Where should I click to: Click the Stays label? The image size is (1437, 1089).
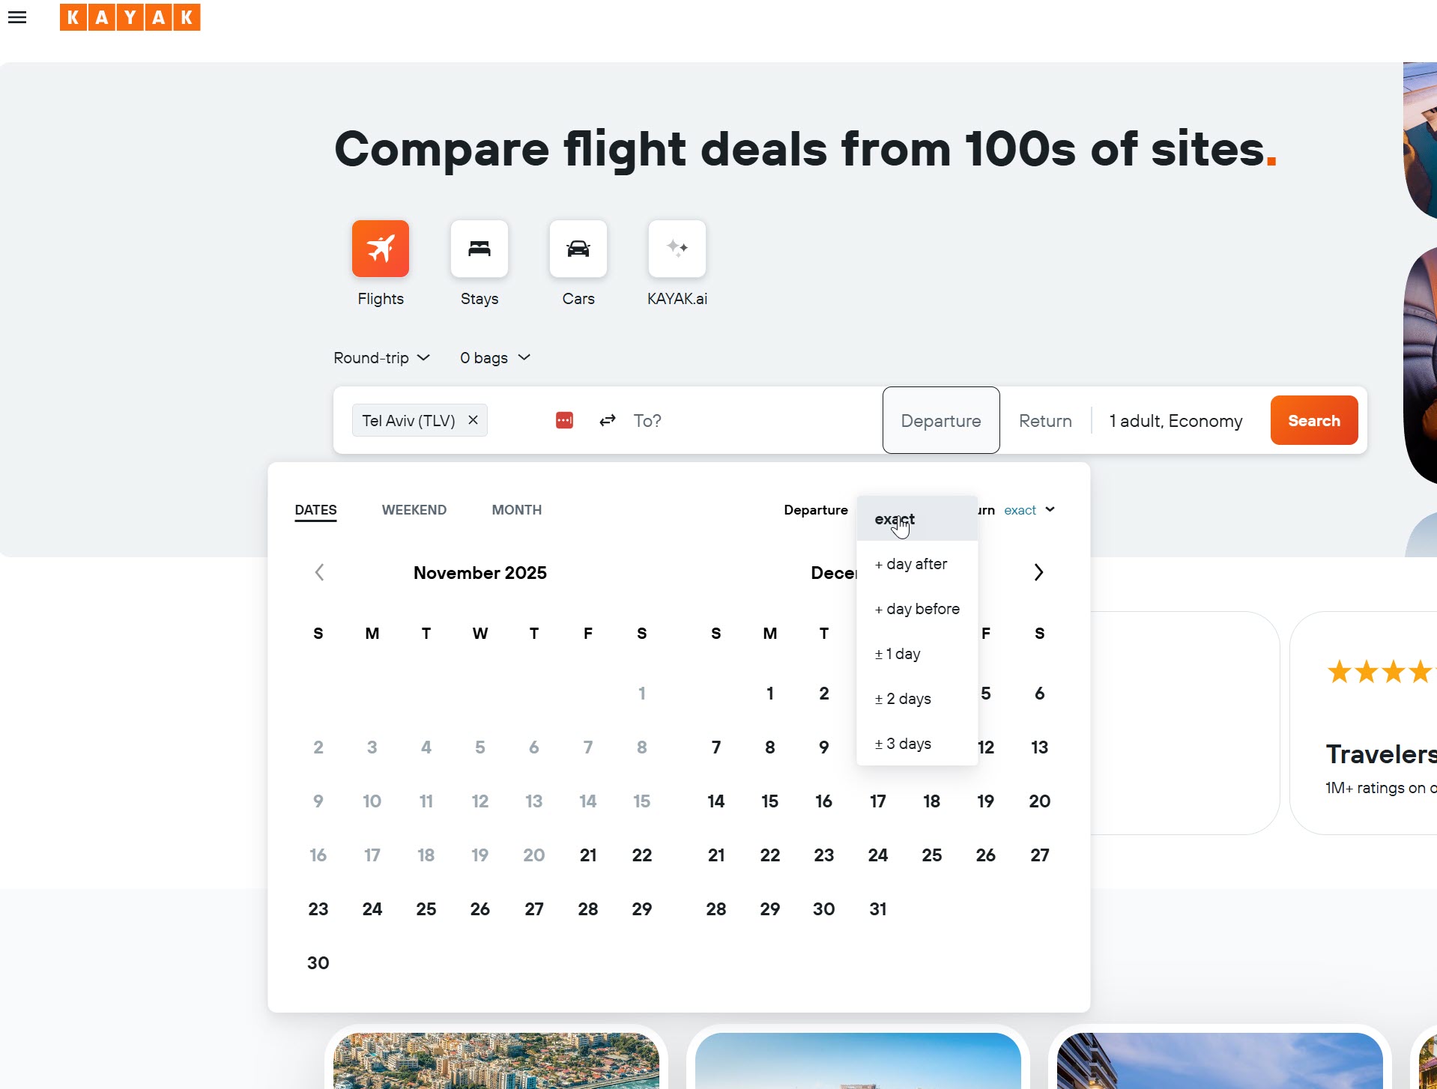point(479,299)
